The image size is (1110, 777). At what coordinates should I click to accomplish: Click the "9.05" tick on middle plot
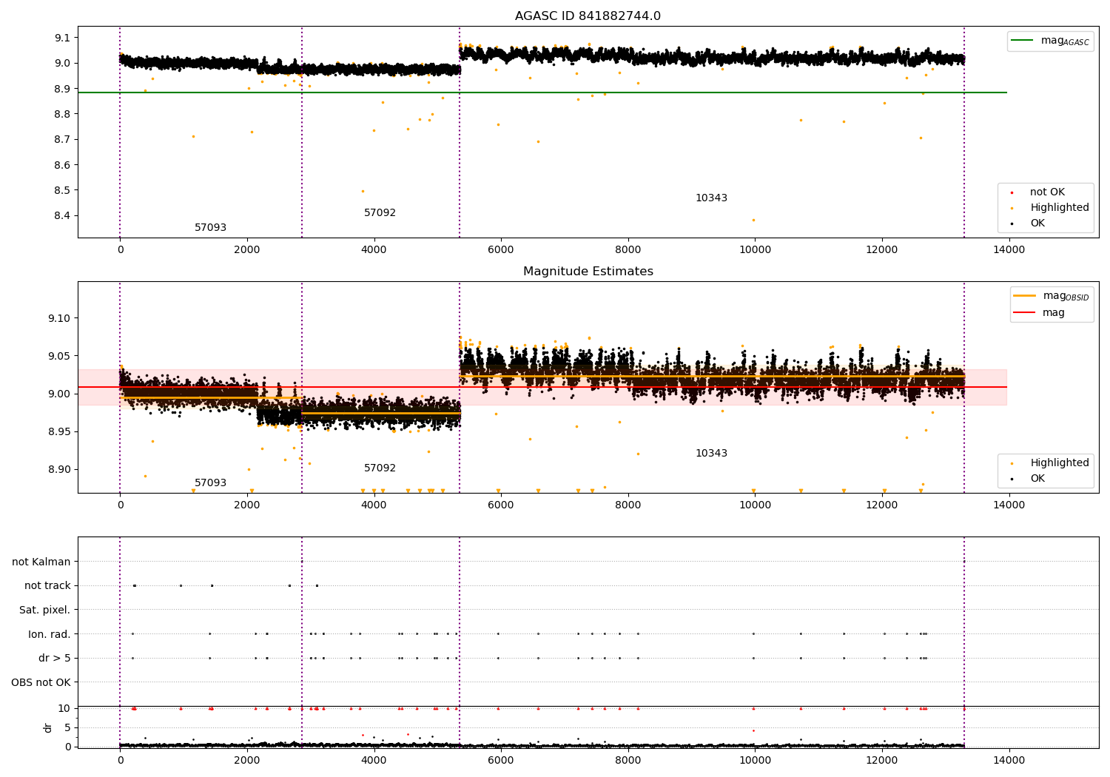tap(60, 357)
